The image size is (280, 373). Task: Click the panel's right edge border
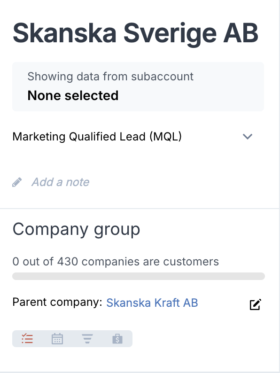[x=280, y=186]
